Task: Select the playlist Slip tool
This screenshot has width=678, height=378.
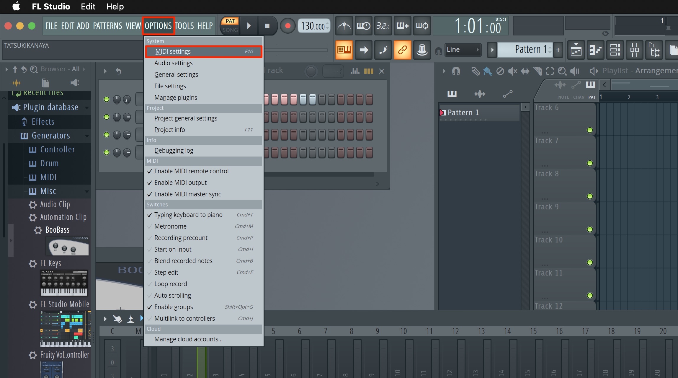Action: pyautogui.click(x=525, y=71)
